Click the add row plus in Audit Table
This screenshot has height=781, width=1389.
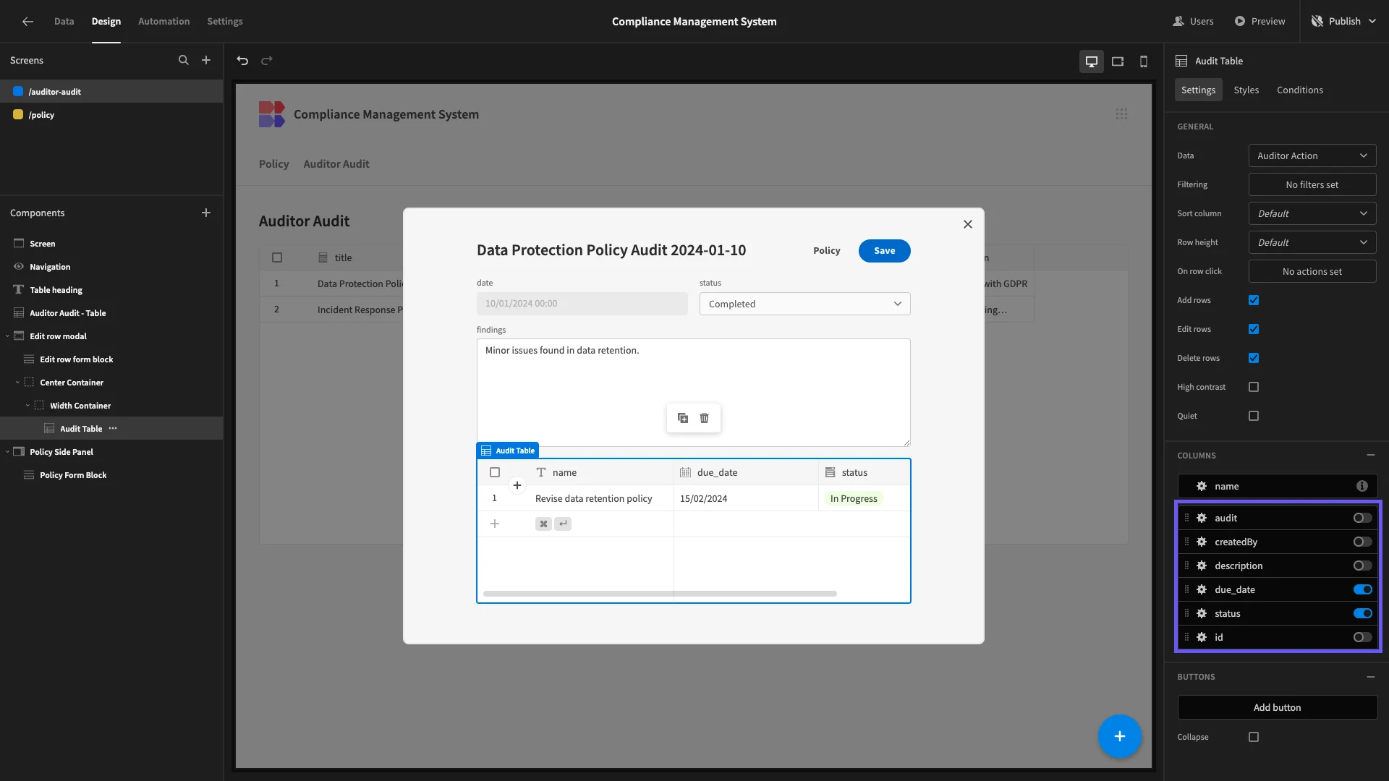[x=495, y=524]
